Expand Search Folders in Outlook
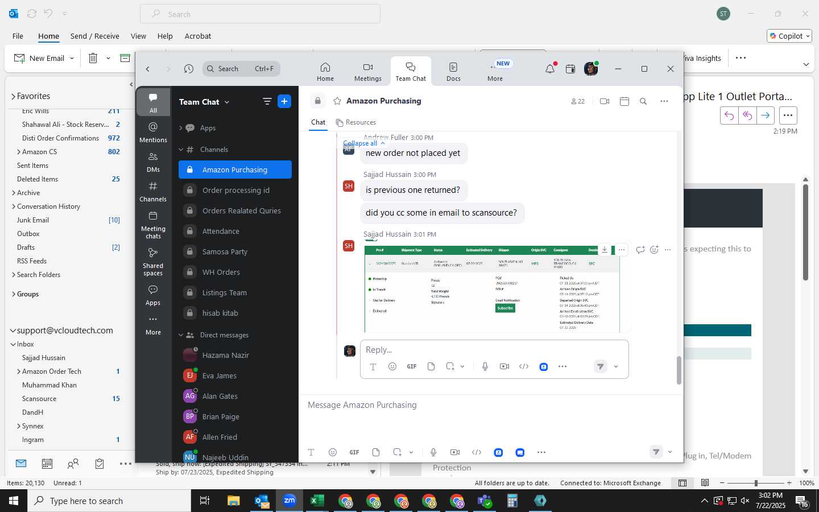 coord(14,275)
